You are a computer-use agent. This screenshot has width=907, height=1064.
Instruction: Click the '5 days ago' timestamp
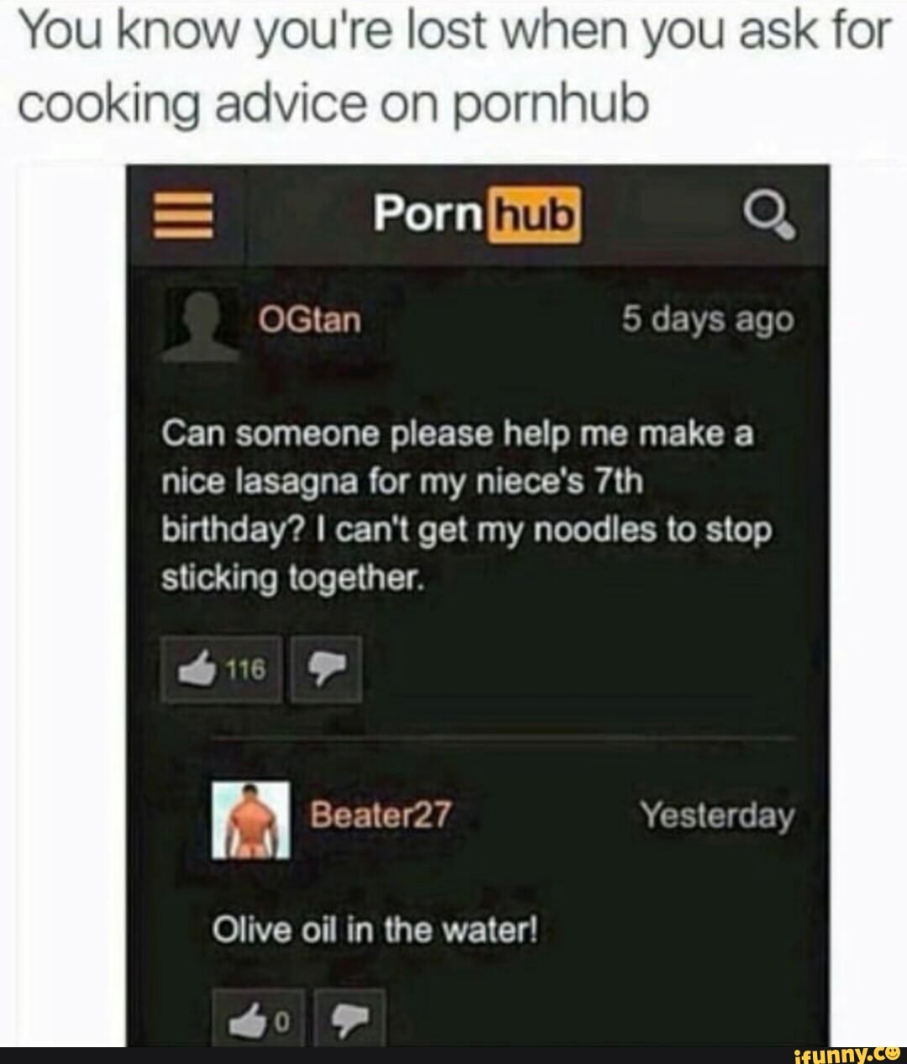[707, 320]
